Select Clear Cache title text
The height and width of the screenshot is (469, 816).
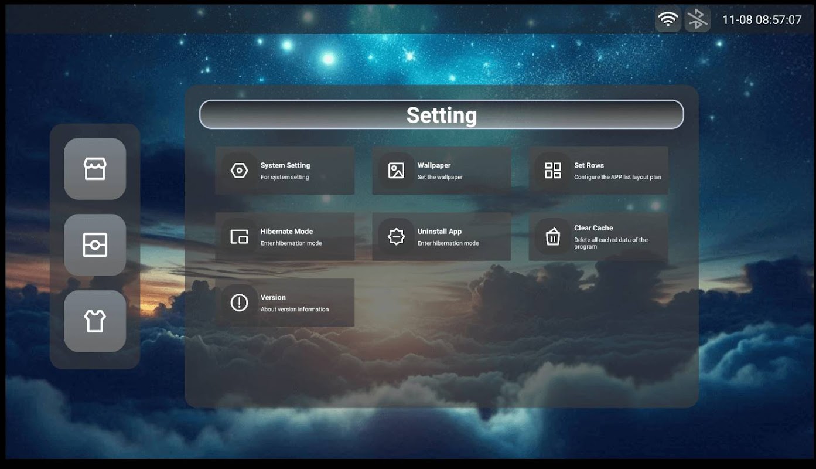[593, 228]
